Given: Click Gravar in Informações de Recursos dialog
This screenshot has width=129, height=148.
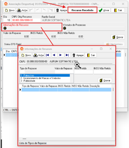Looking at the screenshot, I should [105, 80].
